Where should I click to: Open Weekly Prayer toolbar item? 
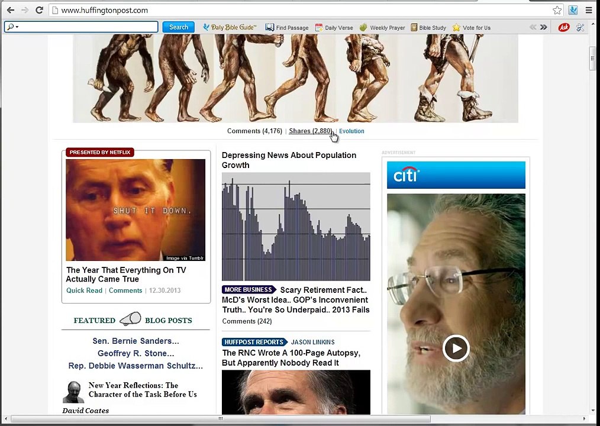point(382,28)
